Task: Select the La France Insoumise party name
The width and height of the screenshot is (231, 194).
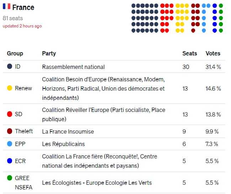Action: [68, 131]
